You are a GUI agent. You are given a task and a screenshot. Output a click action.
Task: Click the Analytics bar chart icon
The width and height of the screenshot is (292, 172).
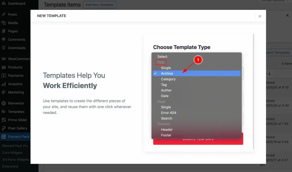(x=4, y=84)
